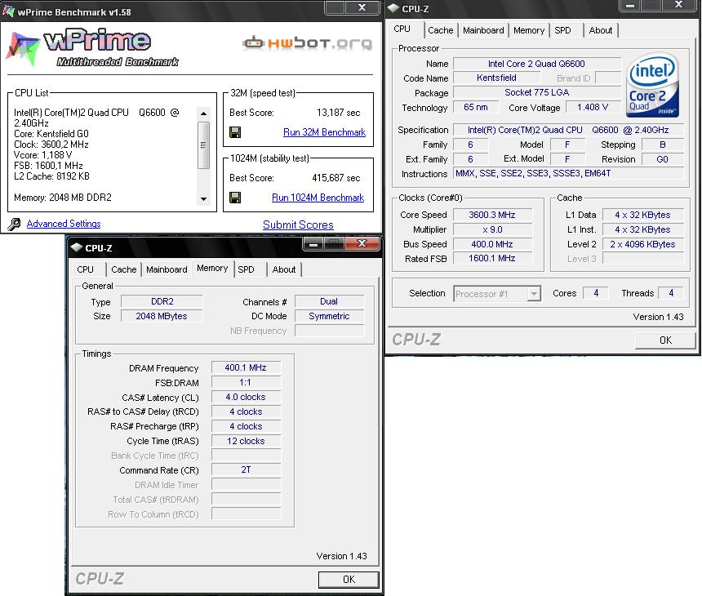The height and width of the screenshot is (596, 702).
Task: Switch to Cache tab in processor CPU-Z window
Action: (441, 30)
